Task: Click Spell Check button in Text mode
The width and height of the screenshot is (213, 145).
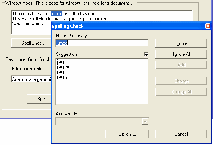Action: click(39, 99)
